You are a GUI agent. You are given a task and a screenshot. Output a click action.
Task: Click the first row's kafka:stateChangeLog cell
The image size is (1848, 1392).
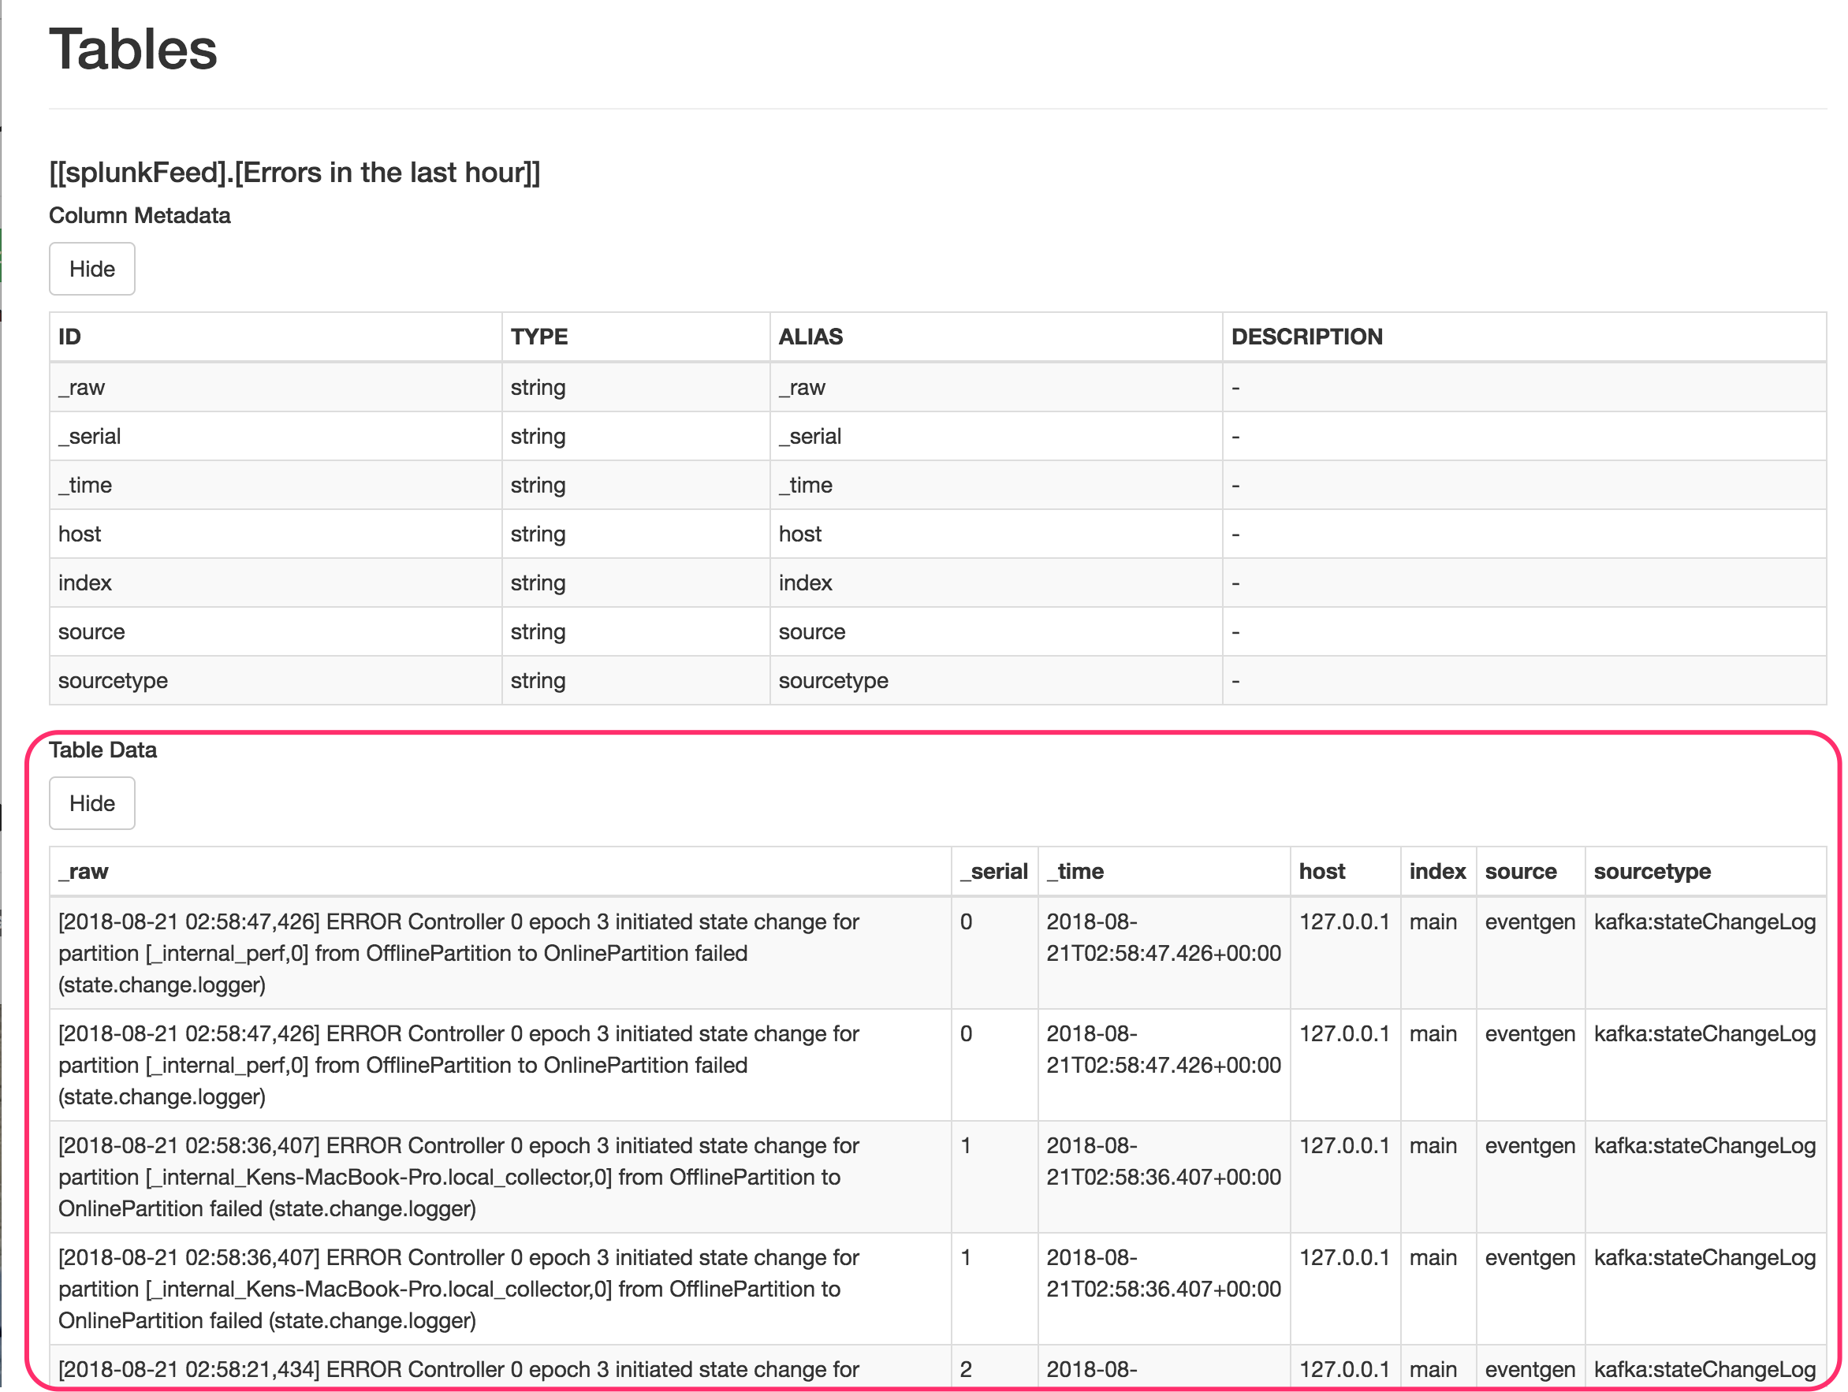(1705, 922)
